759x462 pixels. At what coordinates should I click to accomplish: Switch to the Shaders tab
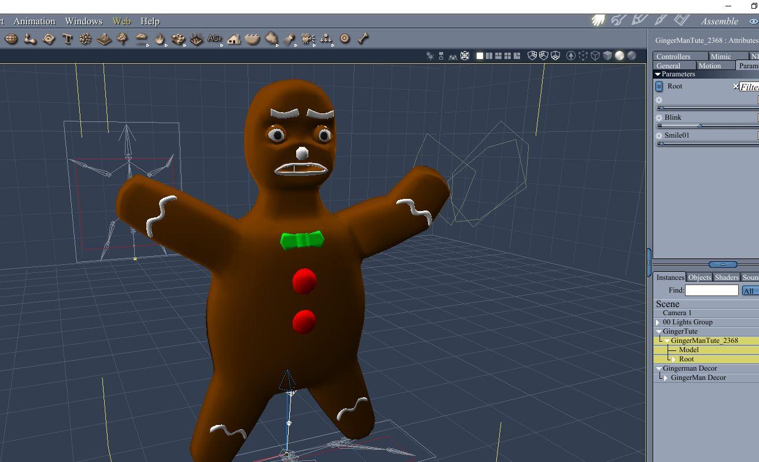[x=727, y=278]
